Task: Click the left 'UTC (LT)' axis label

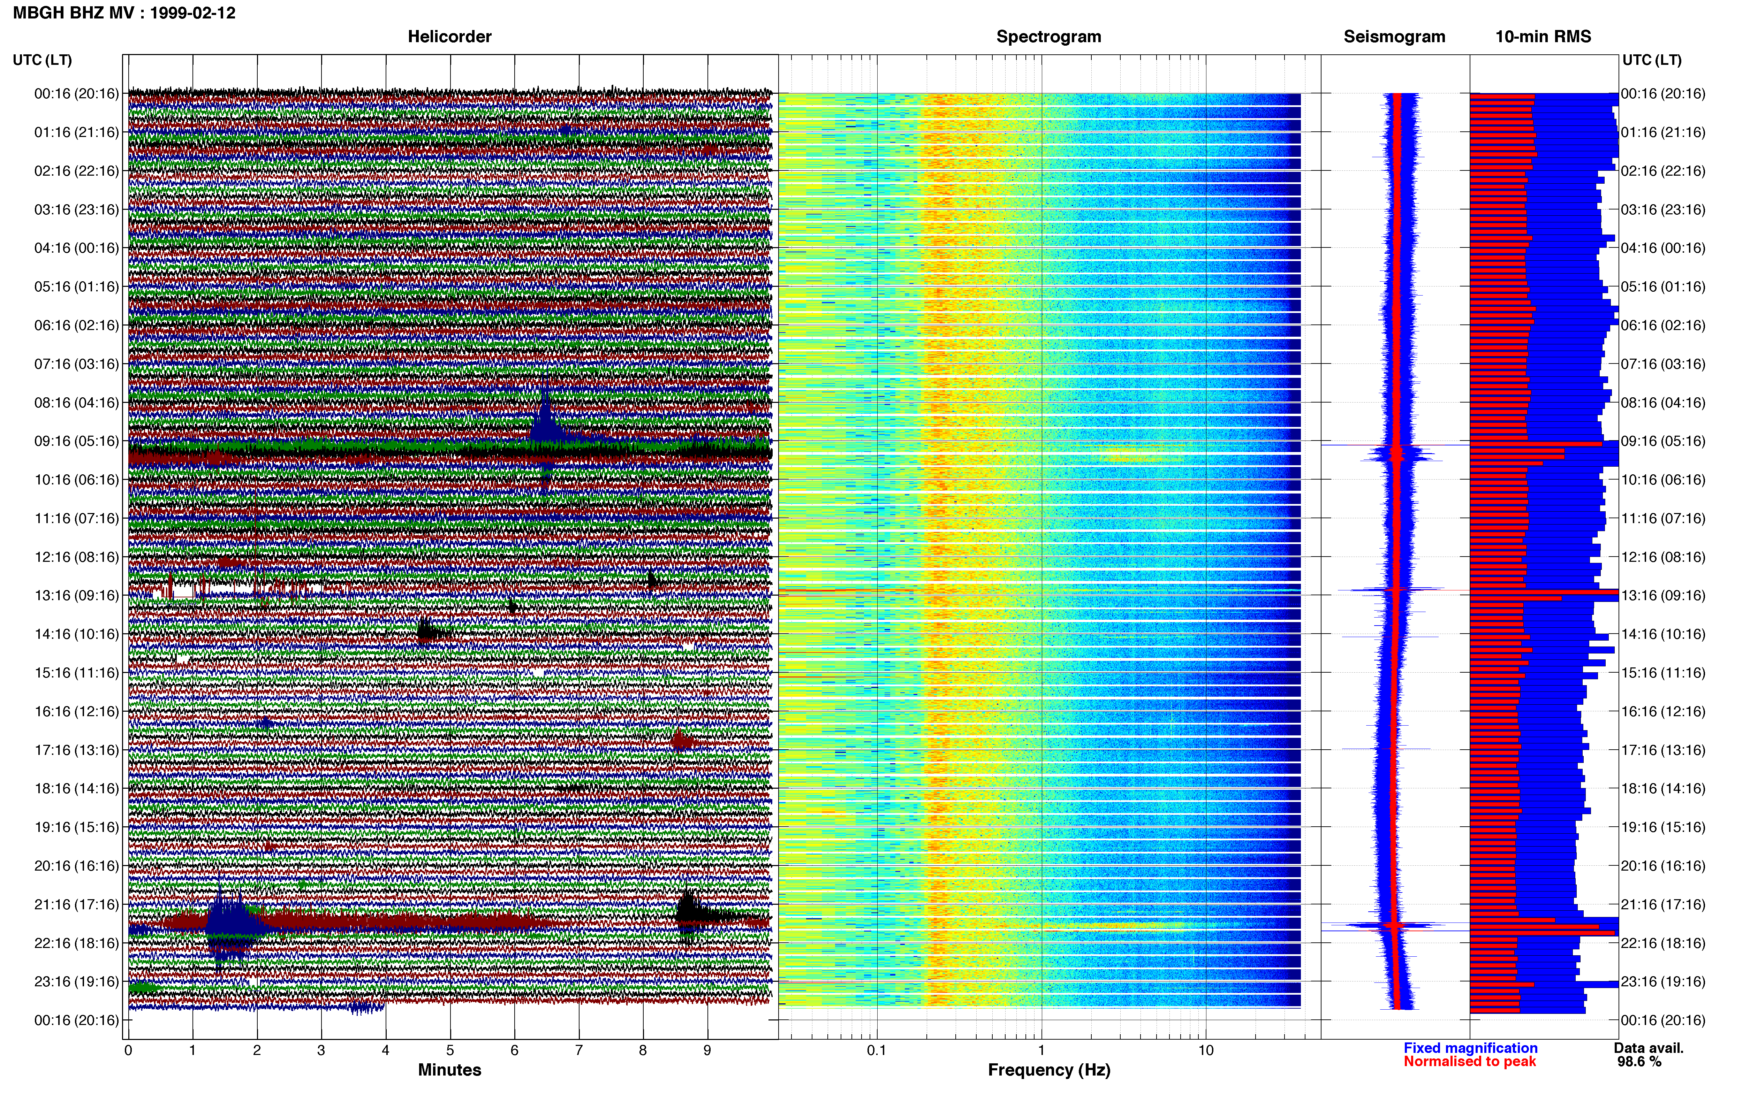Action: (x=42, y=60)
